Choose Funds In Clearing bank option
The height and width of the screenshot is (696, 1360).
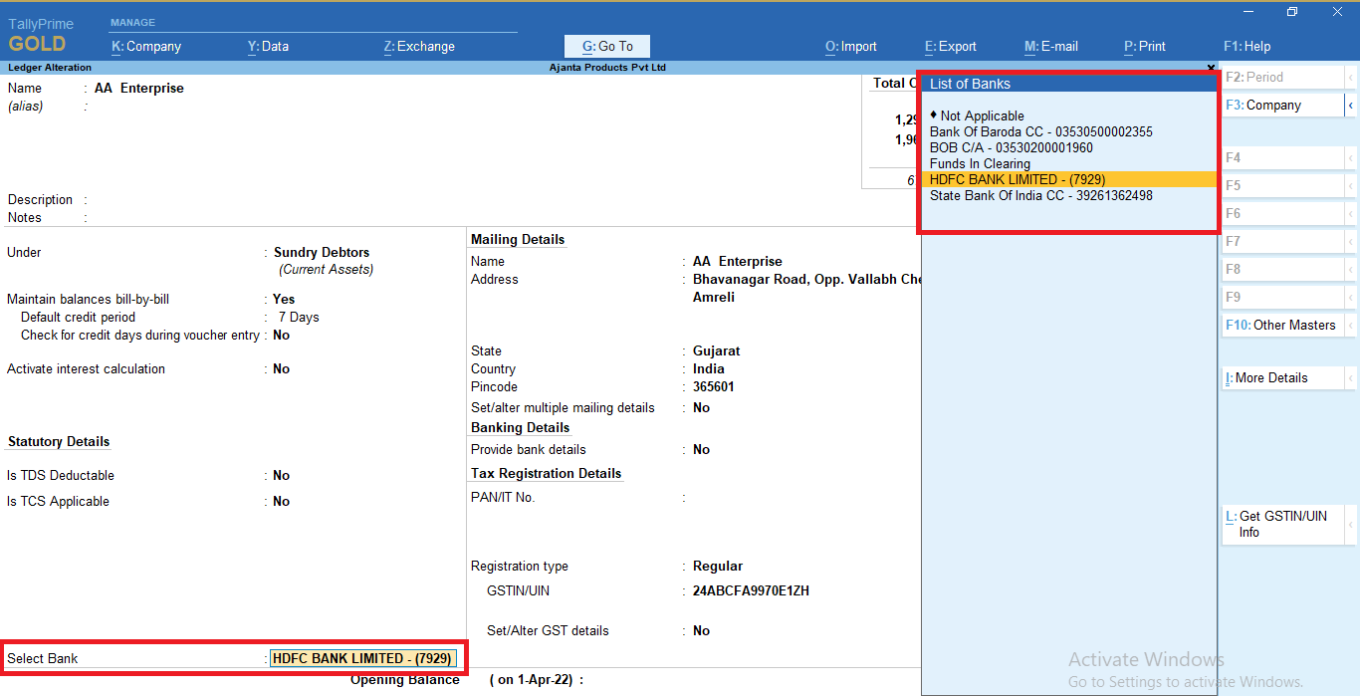coord(980,163)
